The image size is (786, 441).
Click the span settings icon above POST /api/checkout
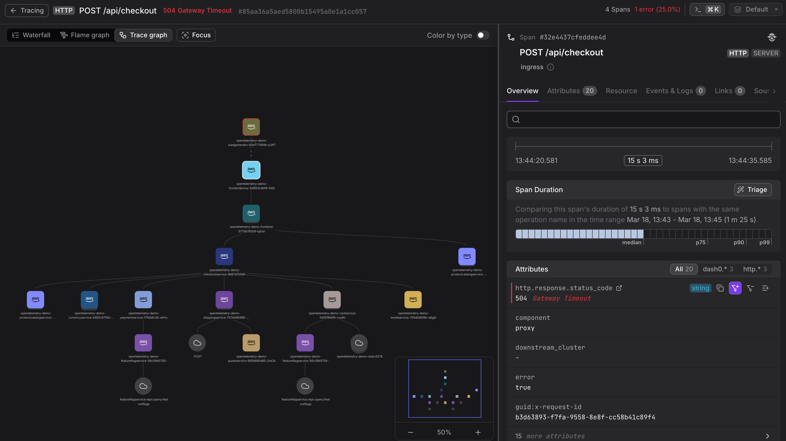point(772,37)
